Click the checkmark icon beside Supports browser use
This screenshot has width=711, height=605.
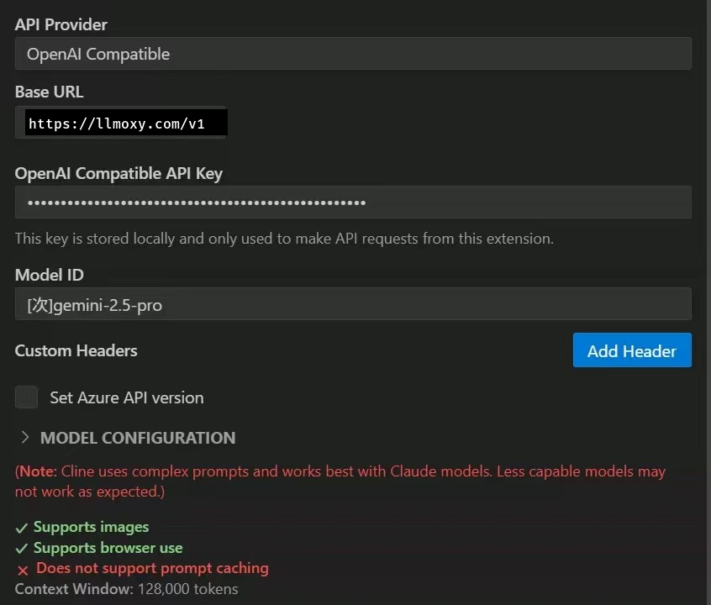[x=22, y=549]
